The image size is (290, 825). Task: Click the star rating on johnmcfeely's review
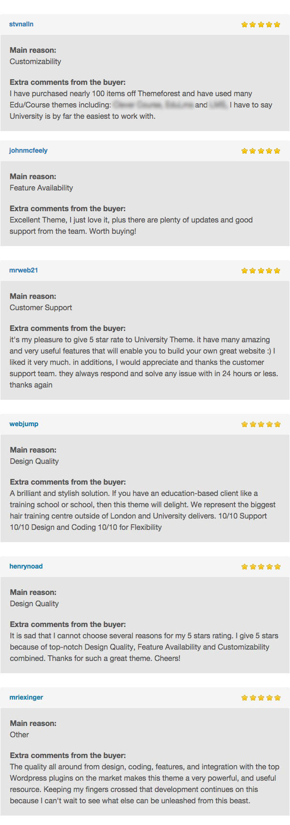click(x=261, y=151)
